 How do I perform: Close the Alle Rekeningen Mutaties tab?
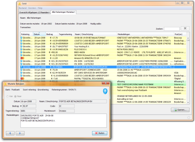click(x=74, y=12)
